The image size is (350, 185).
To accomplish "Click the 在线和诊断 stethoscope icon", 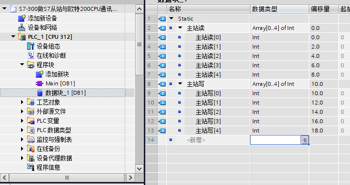I will (31, 55).
